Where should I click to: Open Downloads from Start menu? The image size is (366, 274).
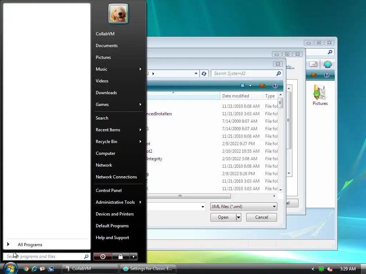click(106, 92)
